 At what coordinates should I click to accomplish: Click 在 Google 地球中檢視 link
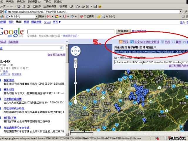pyautogui.click(x=145, y=42)
